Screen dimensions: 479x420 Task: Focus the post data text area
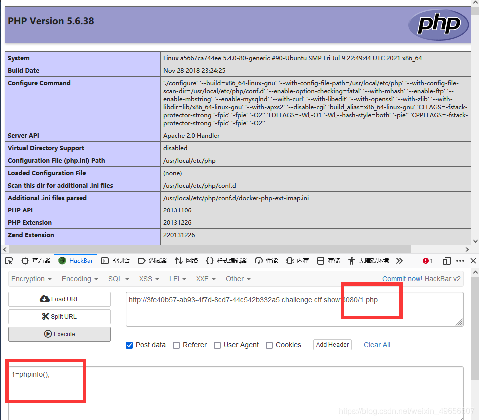236,393
